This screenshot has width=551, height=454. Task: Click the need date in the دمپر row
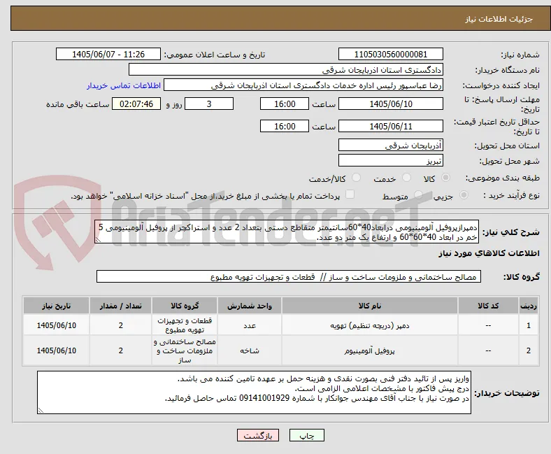(56, 325)
